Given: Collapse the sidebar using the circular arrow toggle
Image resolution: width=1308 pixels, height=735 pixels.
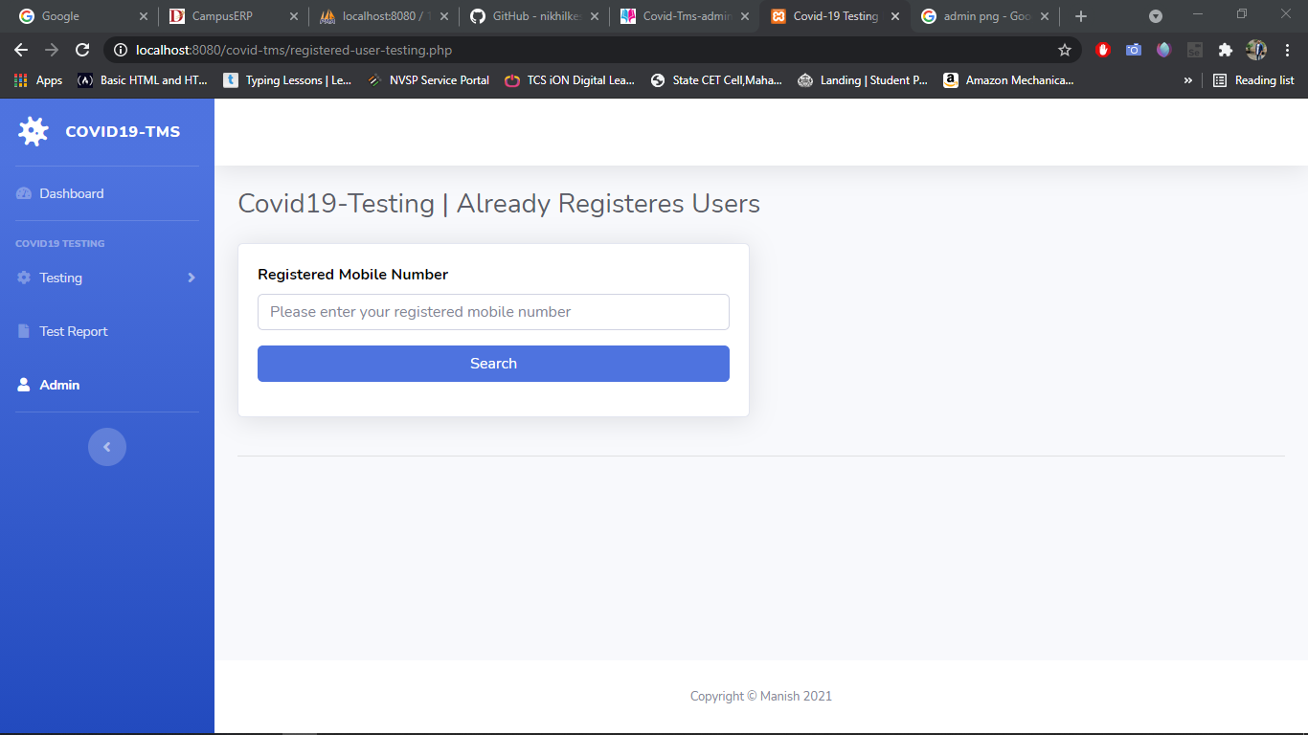Looking at the screenshot, I should [107, 447].
